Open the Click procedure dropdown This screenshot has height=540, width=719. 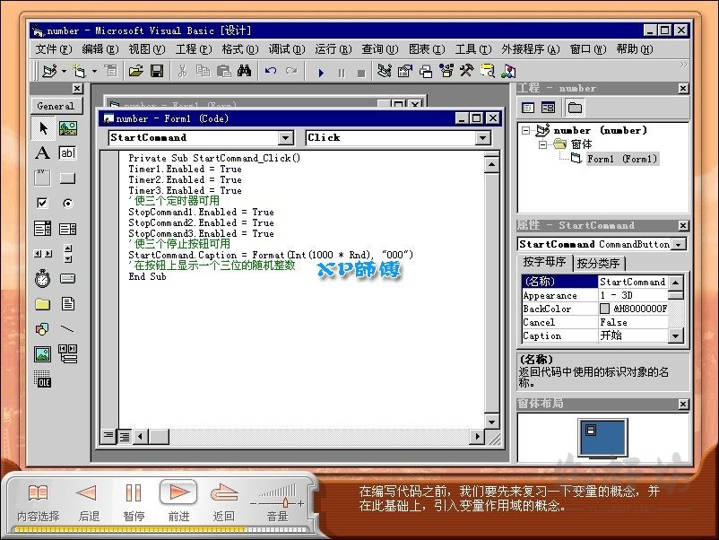pyautogui.click(x=482, y=138)
